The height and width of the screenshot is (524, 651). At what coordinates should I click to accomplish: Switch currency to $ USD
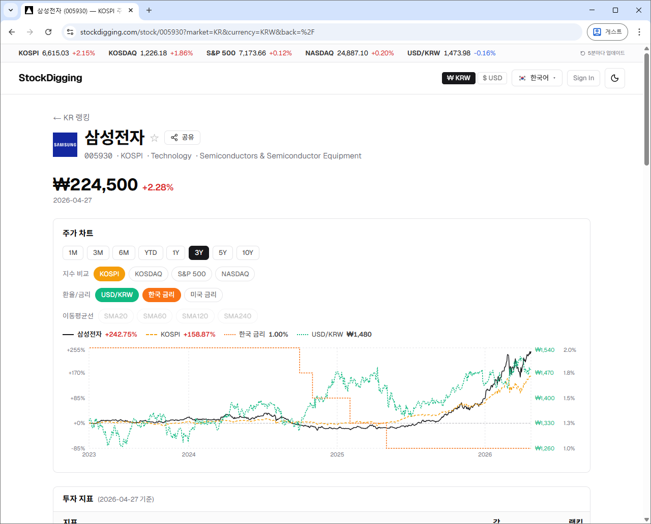click(x=492, y=78)
